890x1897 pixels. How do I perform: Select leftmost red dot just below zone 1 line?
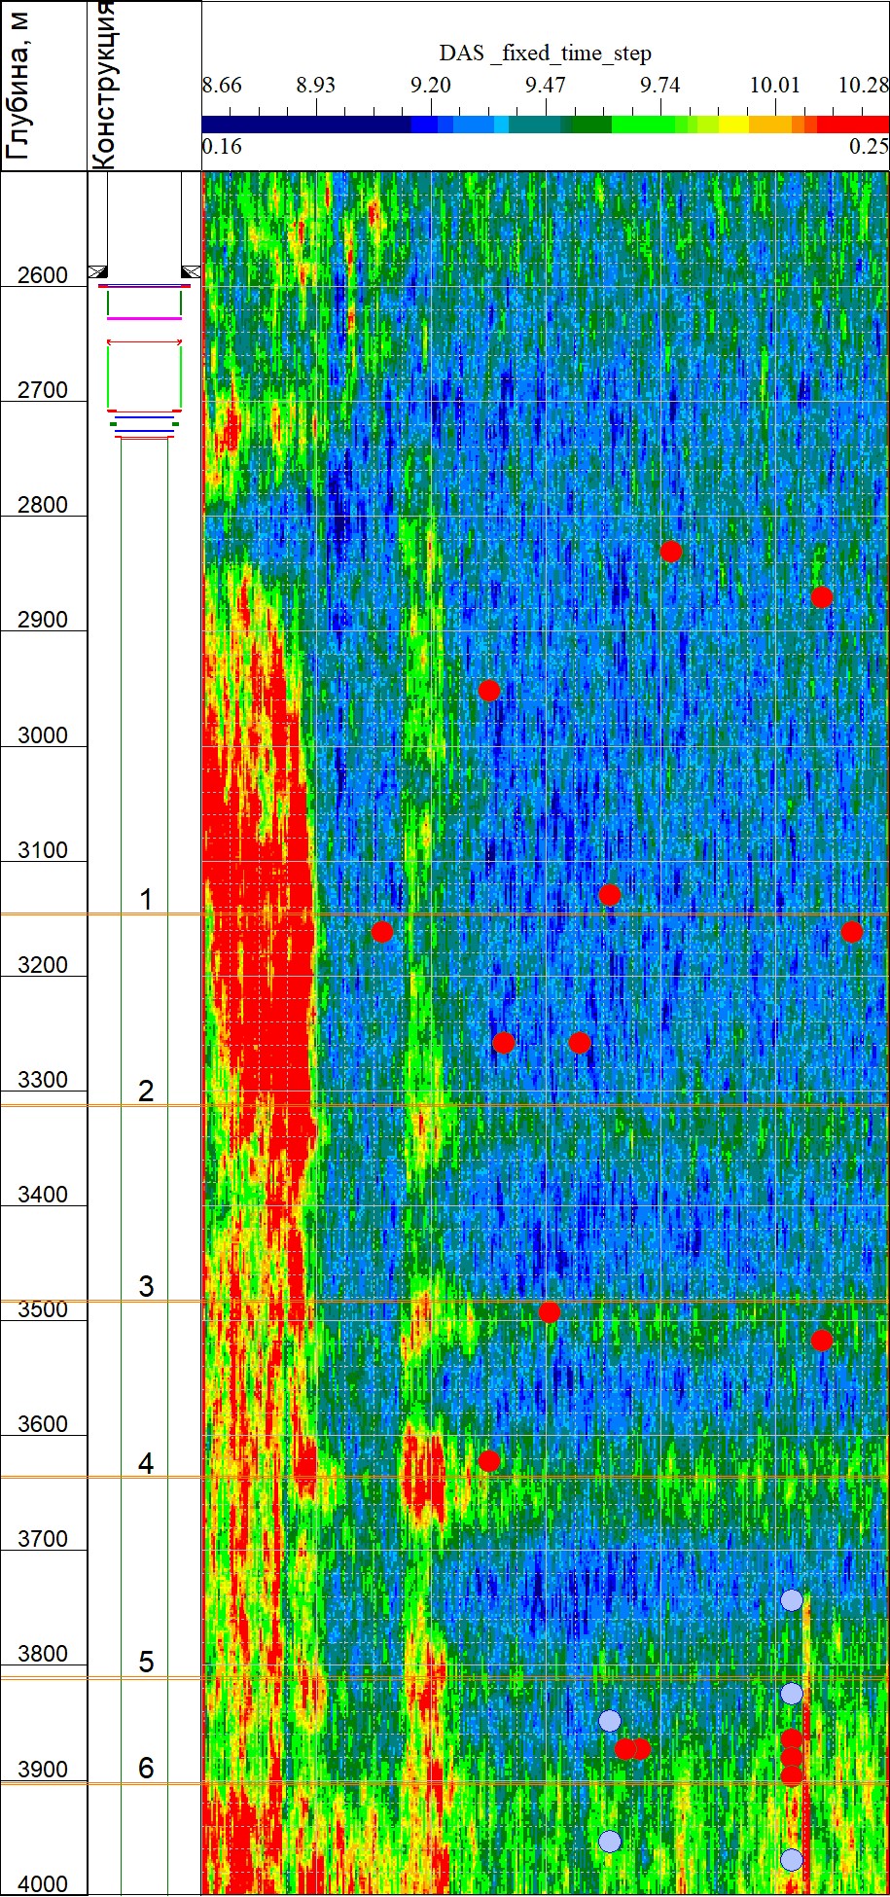click(x=381, y=932)
